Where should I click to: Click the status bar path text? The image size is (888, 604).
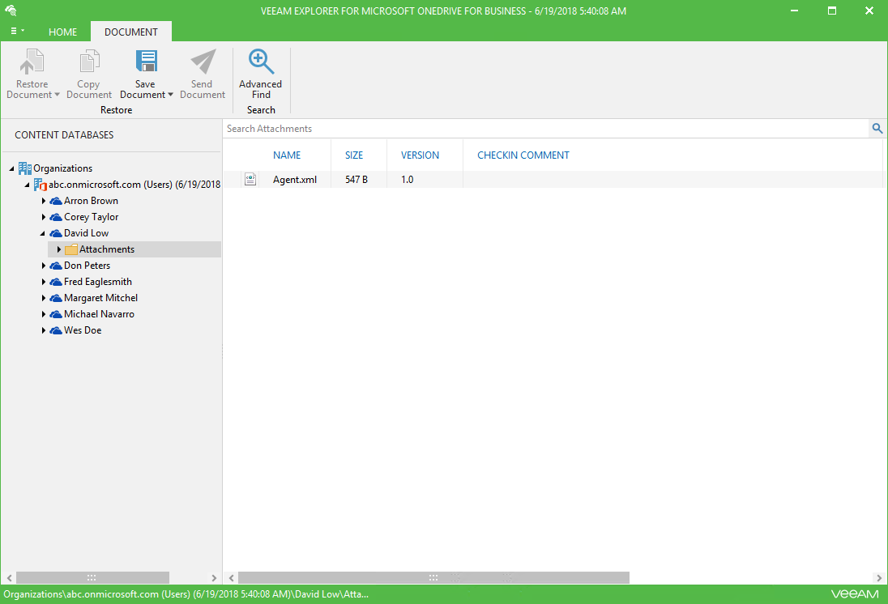point(186,594)
